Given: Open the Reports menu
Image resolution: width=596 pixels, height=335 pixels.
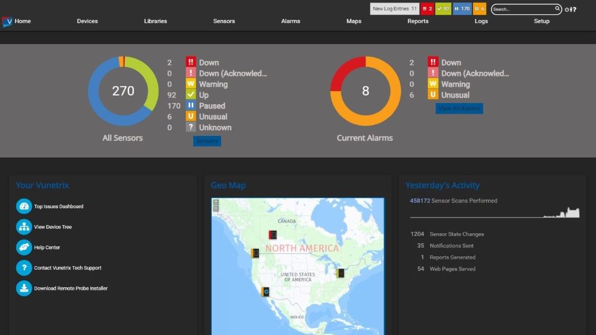Looking at the screenshot, I should [x=418, y=21].
